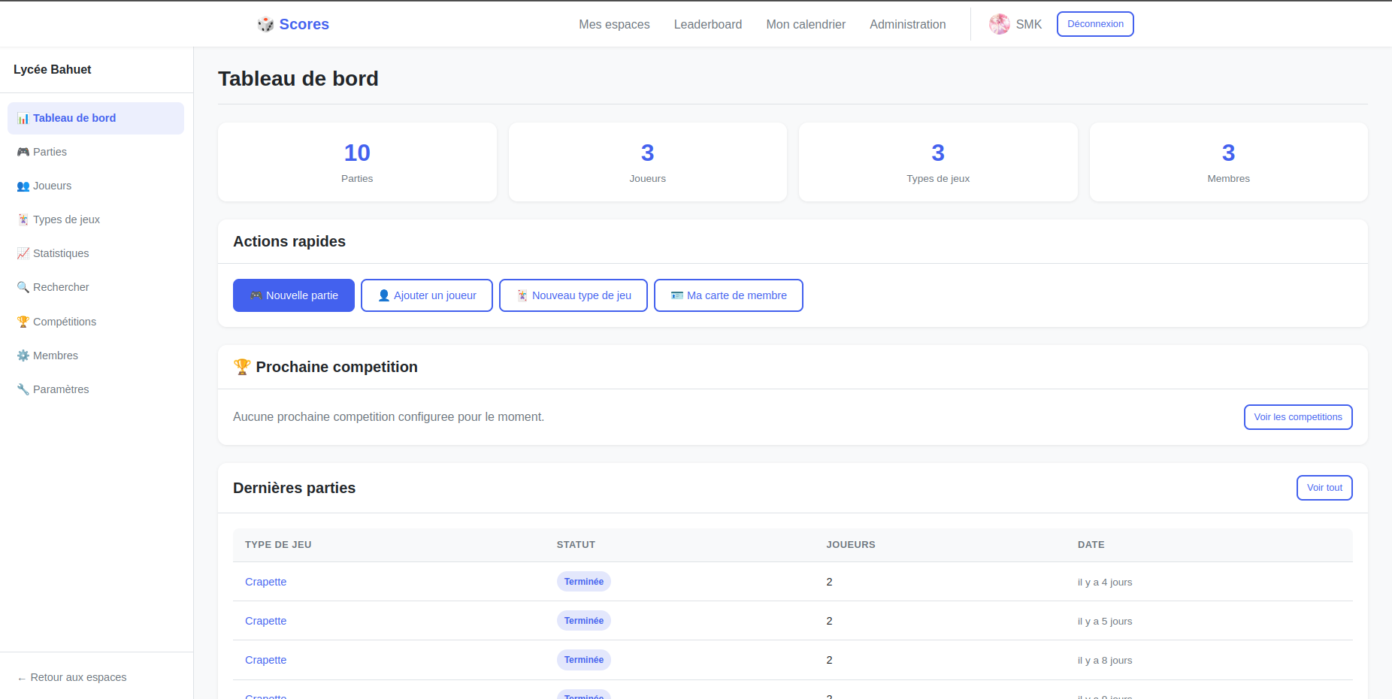
Task: Follow the Retour aux espaces link
Action: coord(72,677)
